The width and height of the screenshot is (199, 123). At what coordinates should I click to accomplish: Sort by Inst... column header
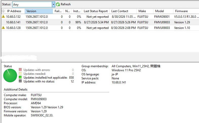[x=77, y=11]
